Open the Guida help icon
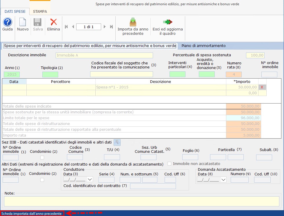This screenshot has height=216, width=284. 8,22
